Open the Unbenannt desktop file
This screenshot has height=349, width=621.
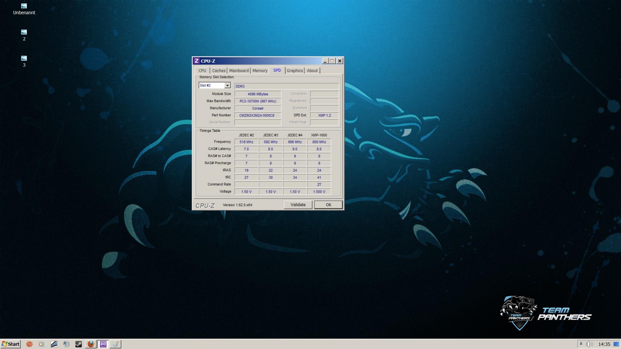point(24,9)
